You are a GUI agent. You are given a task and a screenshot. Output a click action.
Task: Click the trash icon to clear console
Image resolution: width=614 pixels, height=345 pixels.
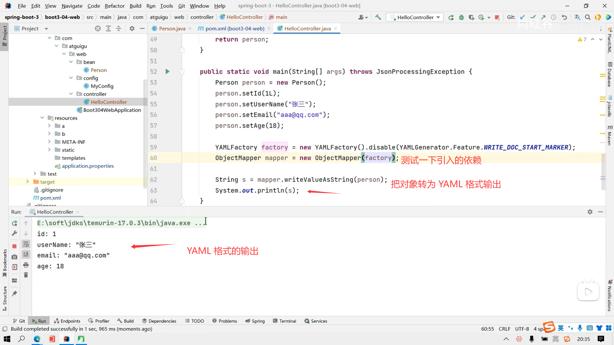click(26, 275)
